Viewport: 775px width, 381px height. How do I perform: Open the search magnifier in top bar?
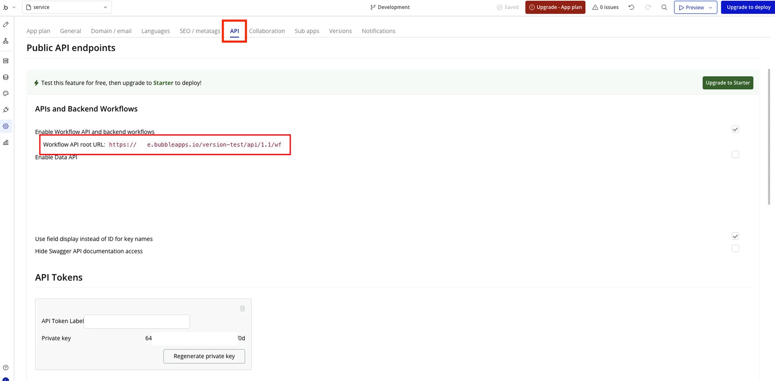[664, 7]
